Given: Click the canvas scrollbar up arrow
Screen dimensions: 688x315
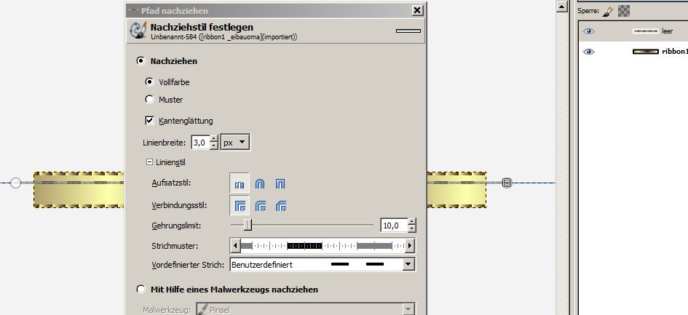Looking at the screenshot, I should (x=562, y=6).
